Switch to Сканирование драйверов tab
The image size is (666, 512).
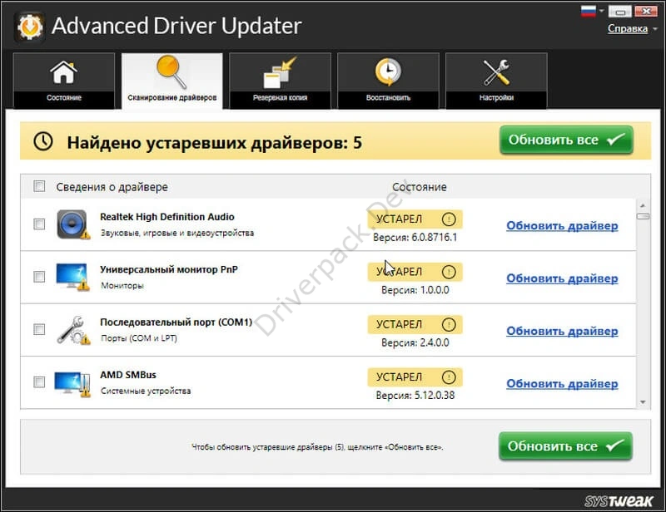pos(172,81)
